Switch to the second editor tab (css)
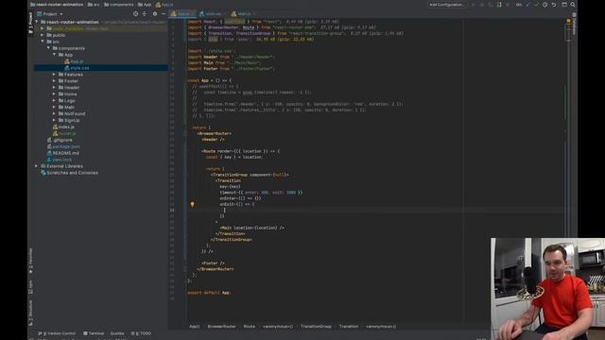Viewport: 605px width, 340px height. (x=213, y=14)
